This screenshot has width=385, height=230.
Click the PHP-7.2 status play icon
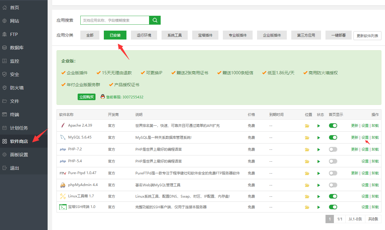(x=319, y=149)
